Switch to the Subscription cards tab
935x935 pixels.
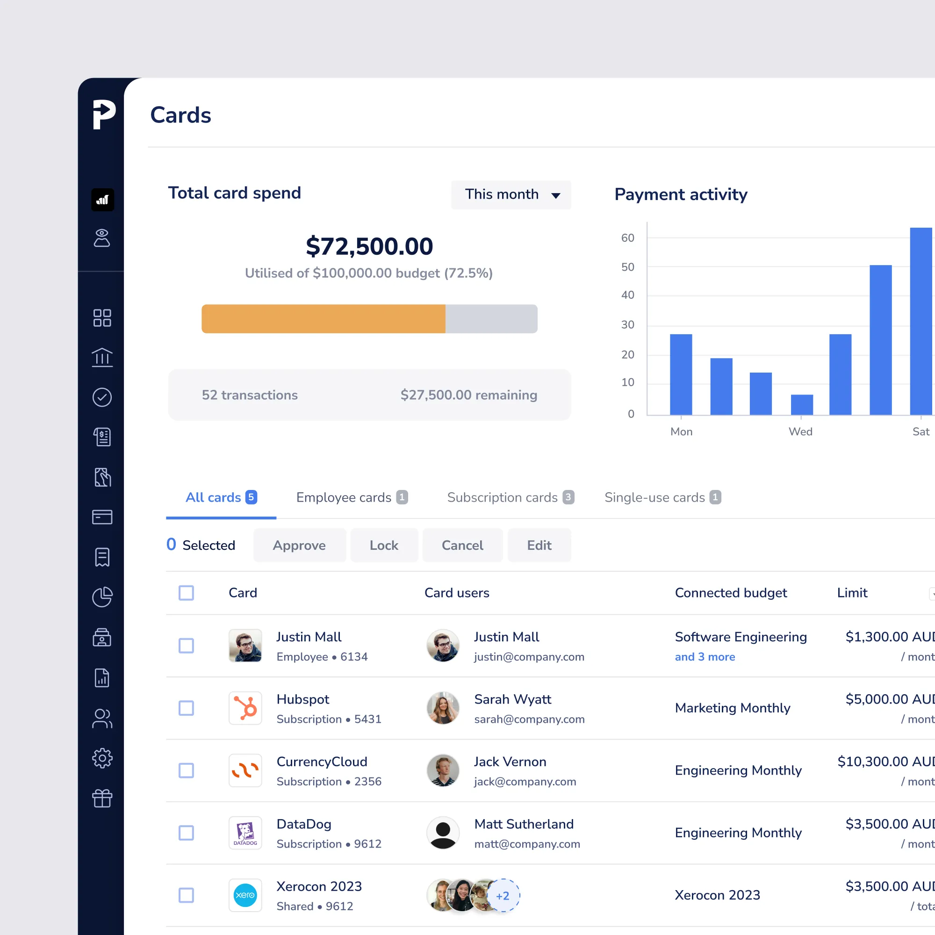(x=510, y=497)
